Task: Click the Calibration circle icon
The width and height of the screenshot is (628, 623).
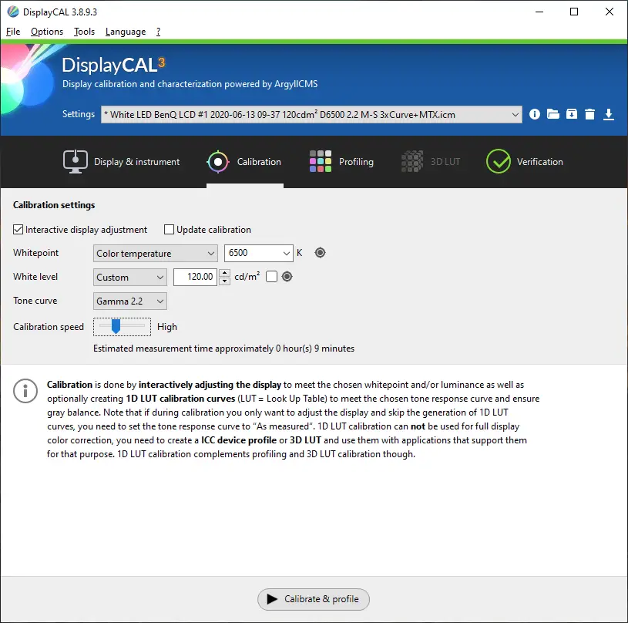Action: tap(218, 162)
